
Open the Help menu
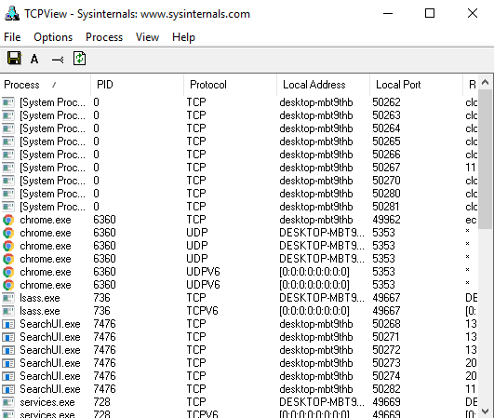[183, 37]
